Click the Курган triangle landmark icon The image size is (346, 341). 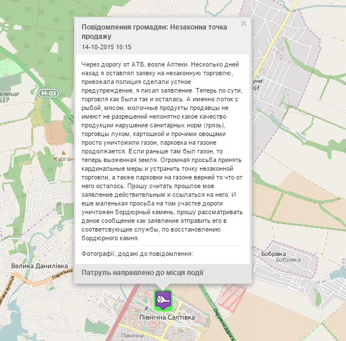point(64,153)
